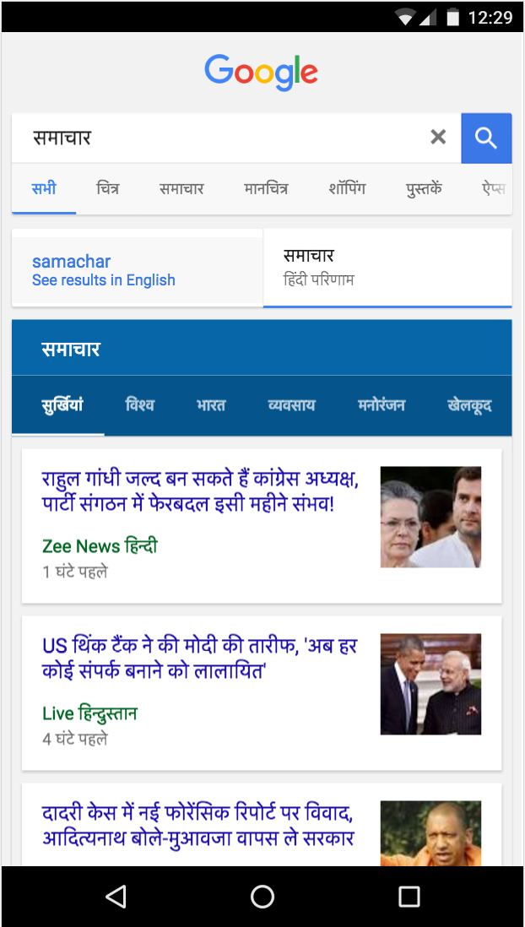Tap the Google logo
Image resolution: width=525 pixels, height=927 pixels.
[262, 73]
